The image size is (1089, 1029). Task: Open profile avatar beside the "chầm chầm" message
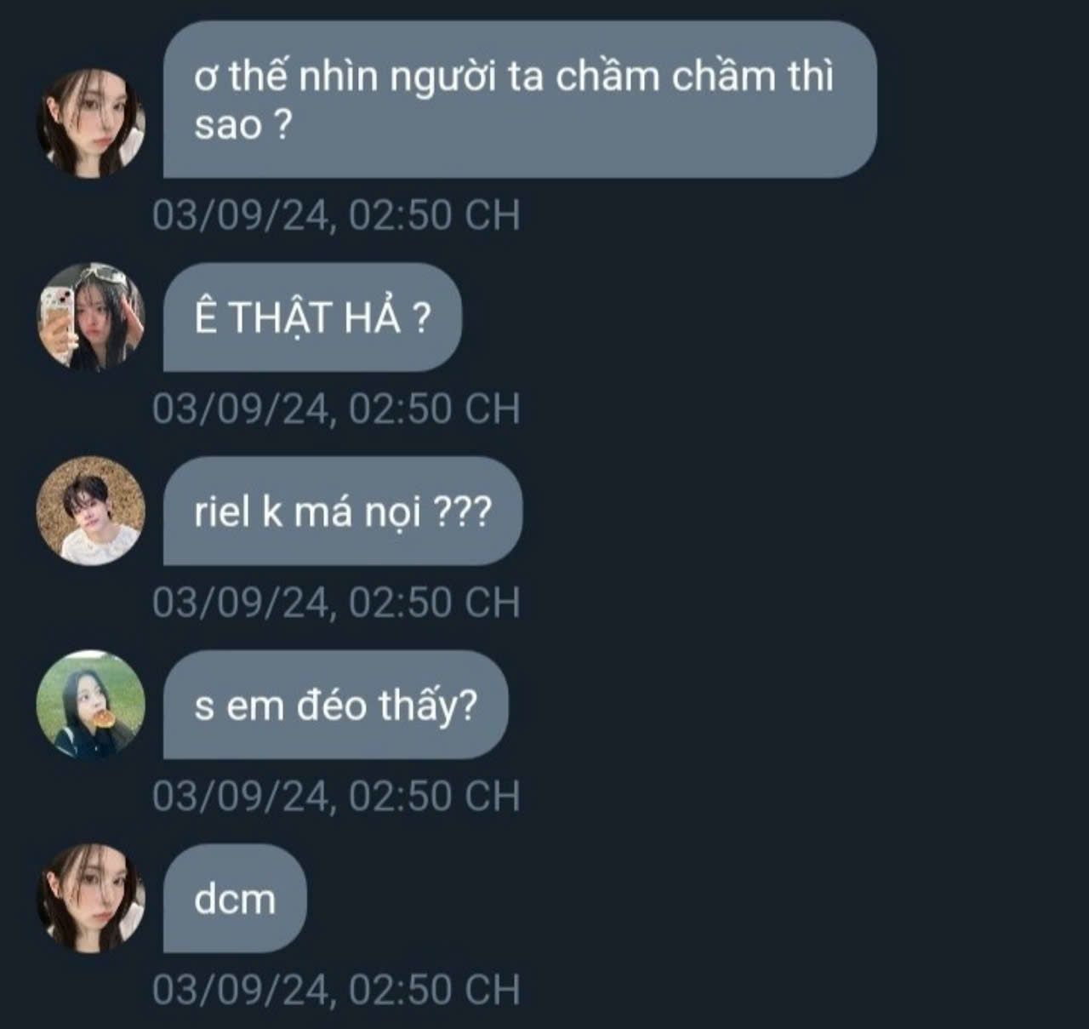[x=91, y=123]
